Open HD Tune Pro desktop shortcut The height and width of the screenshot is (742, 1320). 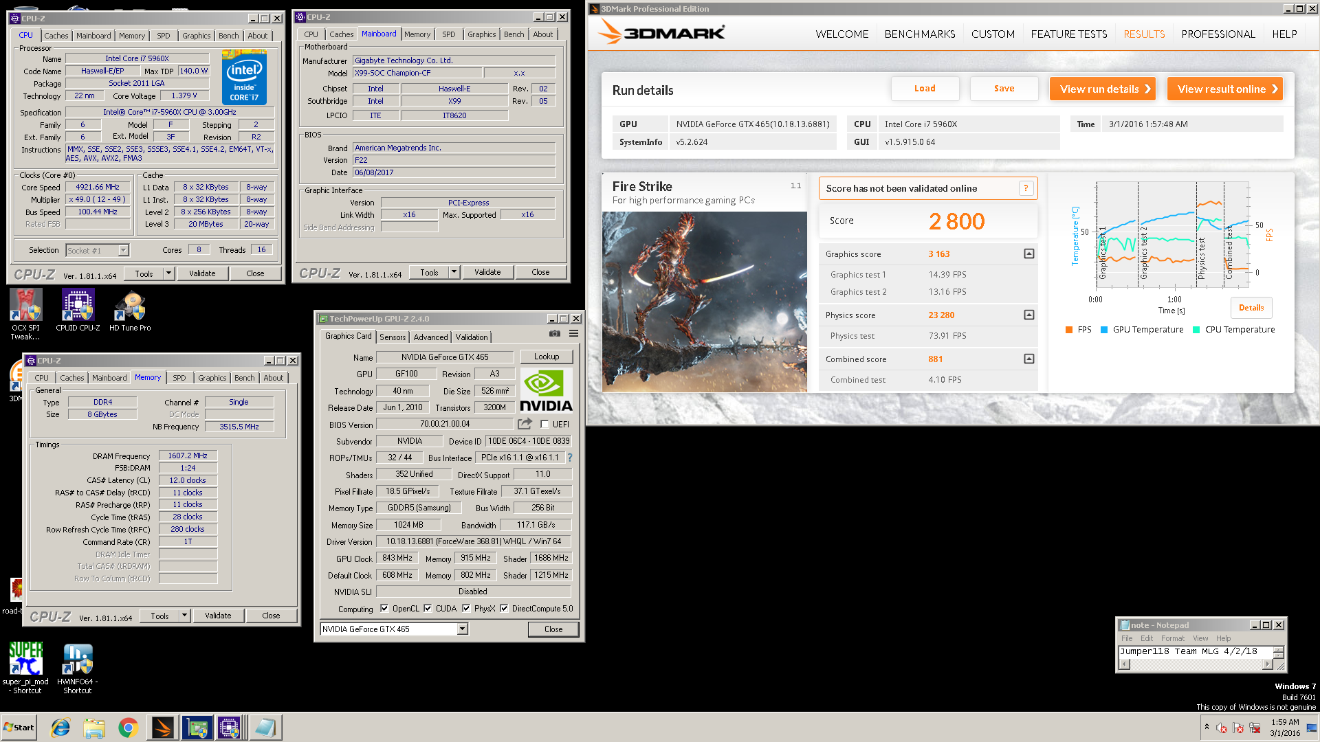coord(130,311)
